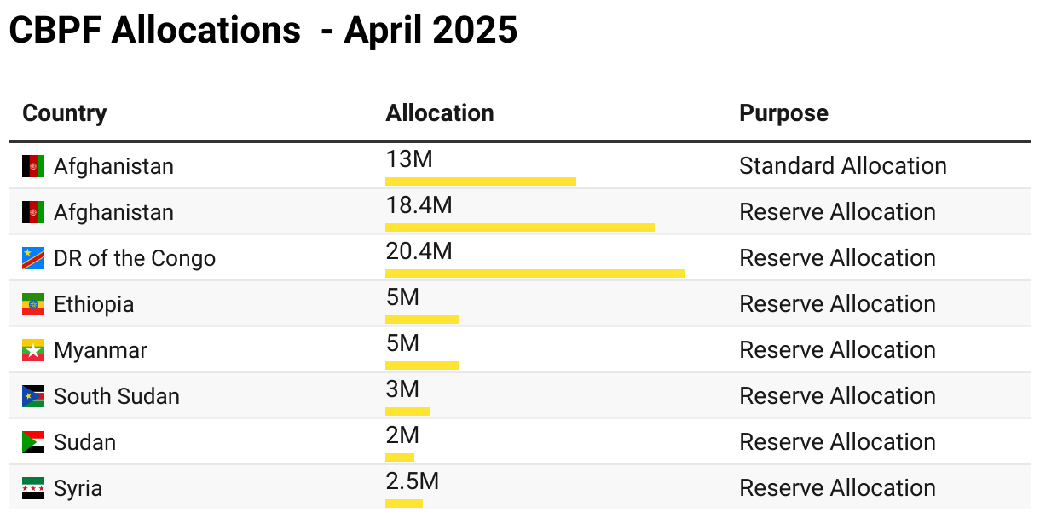This screenshot has height=518, width=1040.
Task: Select the South Sudan flag icon
Action: pyautogui.click(x=33, y=396)
